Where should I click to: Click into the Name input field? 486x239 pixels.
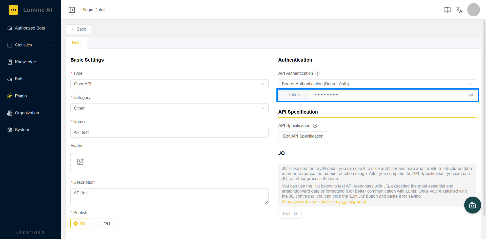[x=169, y=132]
